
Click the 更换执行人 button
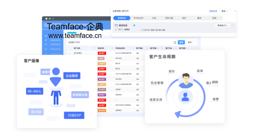click(222, 26)
